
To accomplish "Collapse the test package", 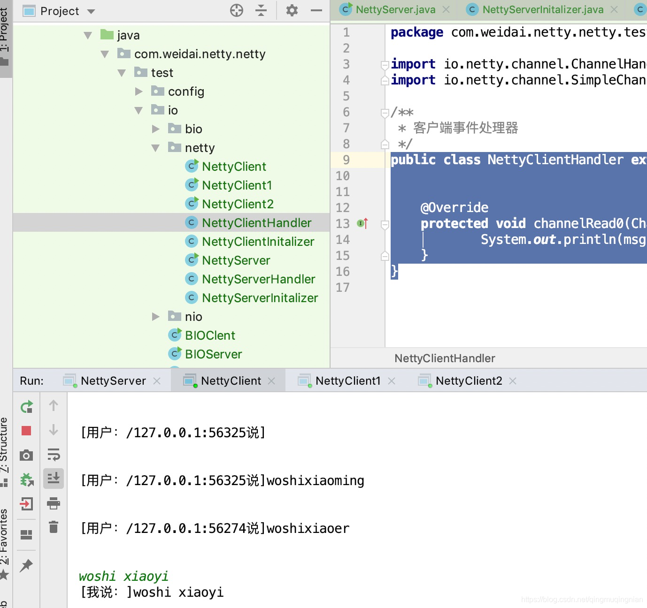I will click(x=122, y=73).
